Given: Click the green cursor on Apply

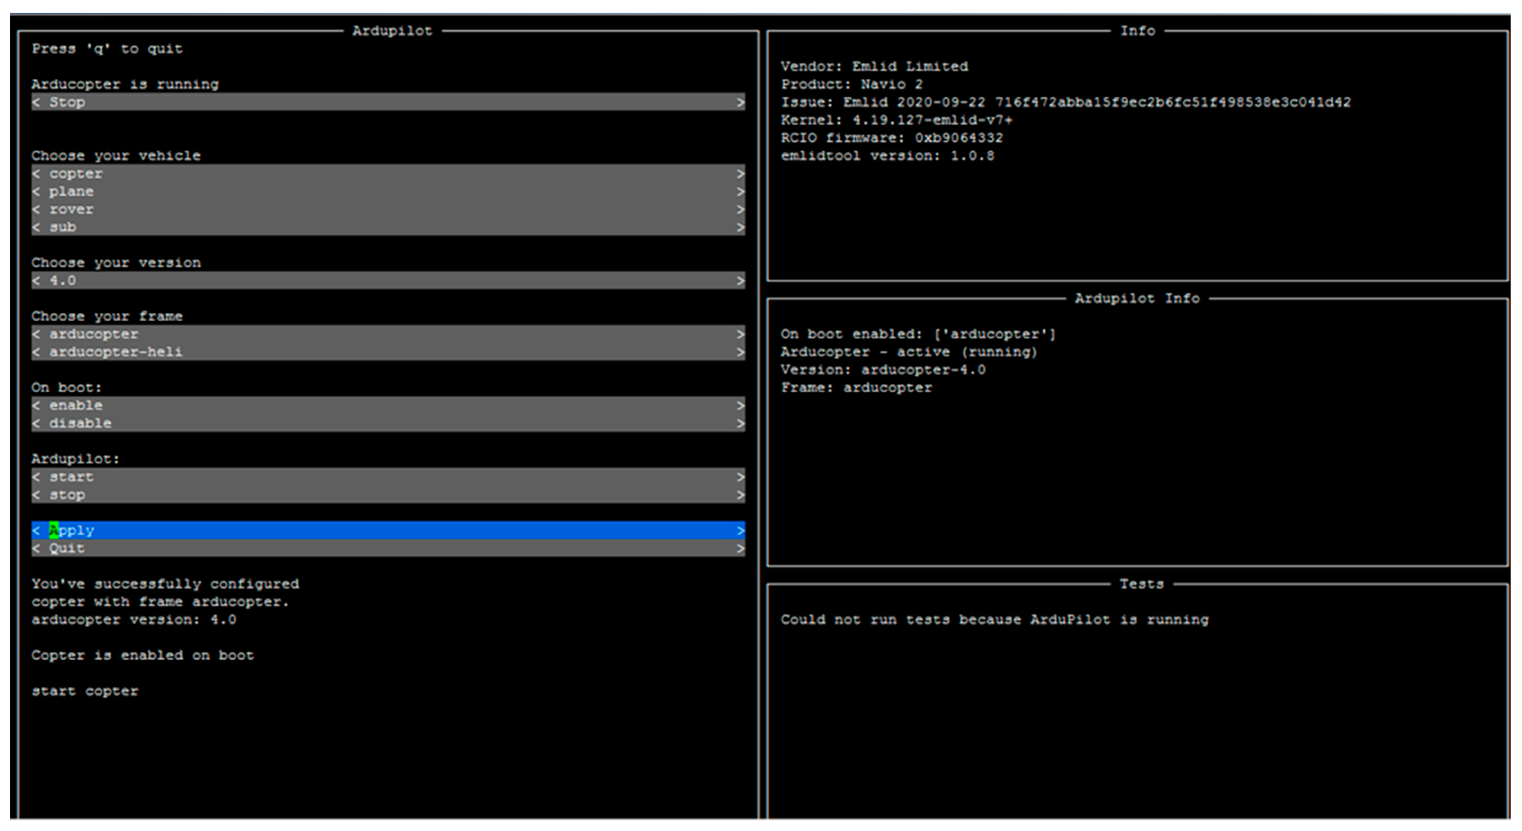Looking at the screenshot, I should pyautogui.click(x=54, y=530).
